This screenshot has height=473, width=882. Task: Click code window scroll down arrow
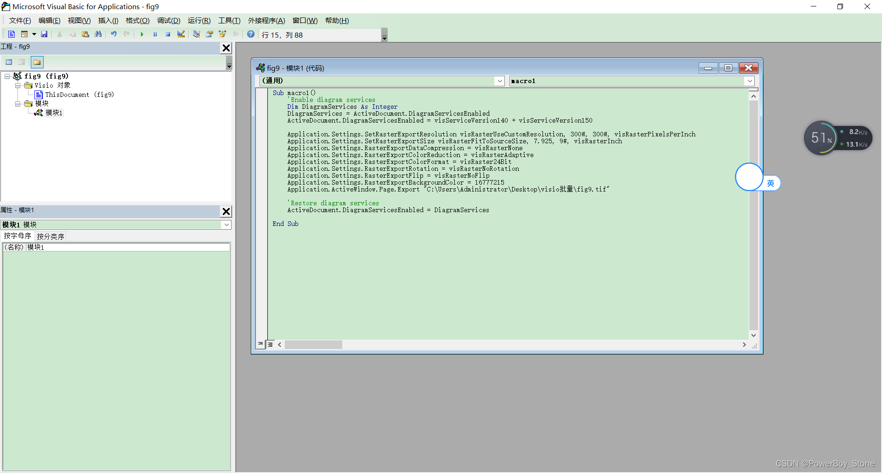(x=753, y=335)
